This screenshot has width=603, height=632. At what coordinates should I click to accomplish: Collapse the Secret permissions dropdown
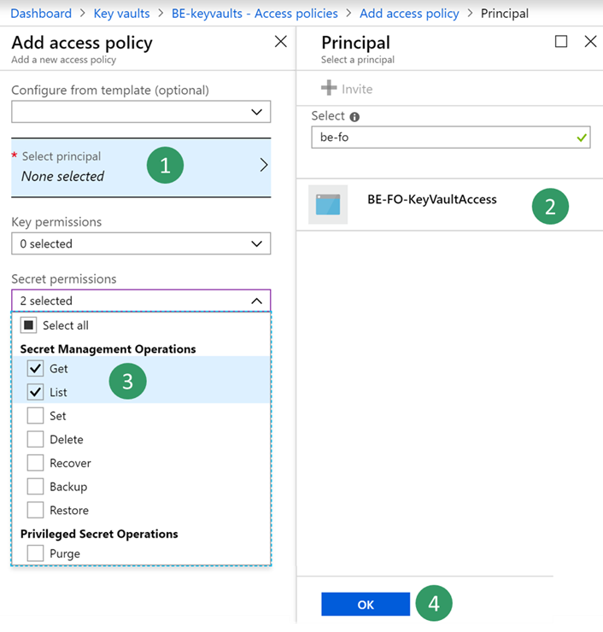pyautogui.click(x=141, y=301)
